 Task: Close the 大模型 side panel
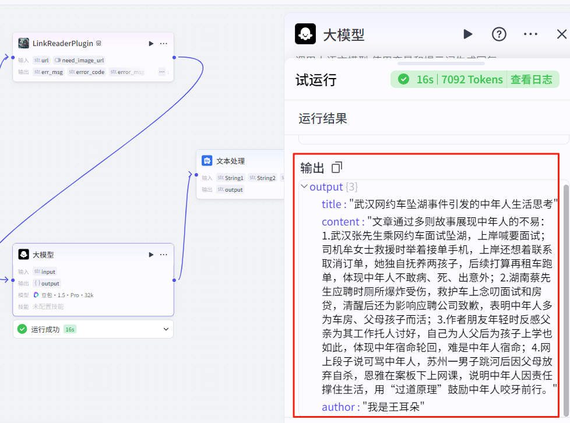click(562, 34)
